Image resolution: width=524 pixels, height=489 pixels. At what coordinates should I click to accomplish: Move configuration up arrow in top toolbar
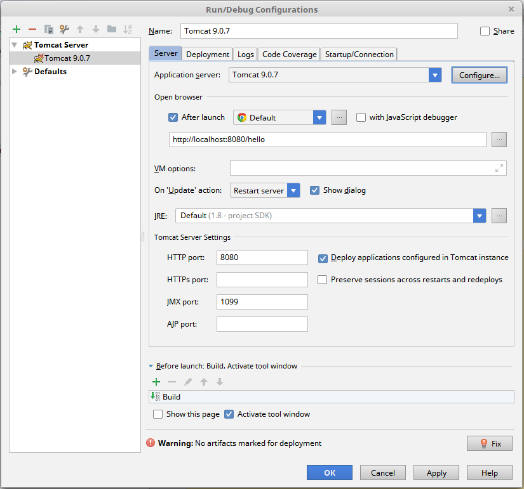tap(80, 29)
